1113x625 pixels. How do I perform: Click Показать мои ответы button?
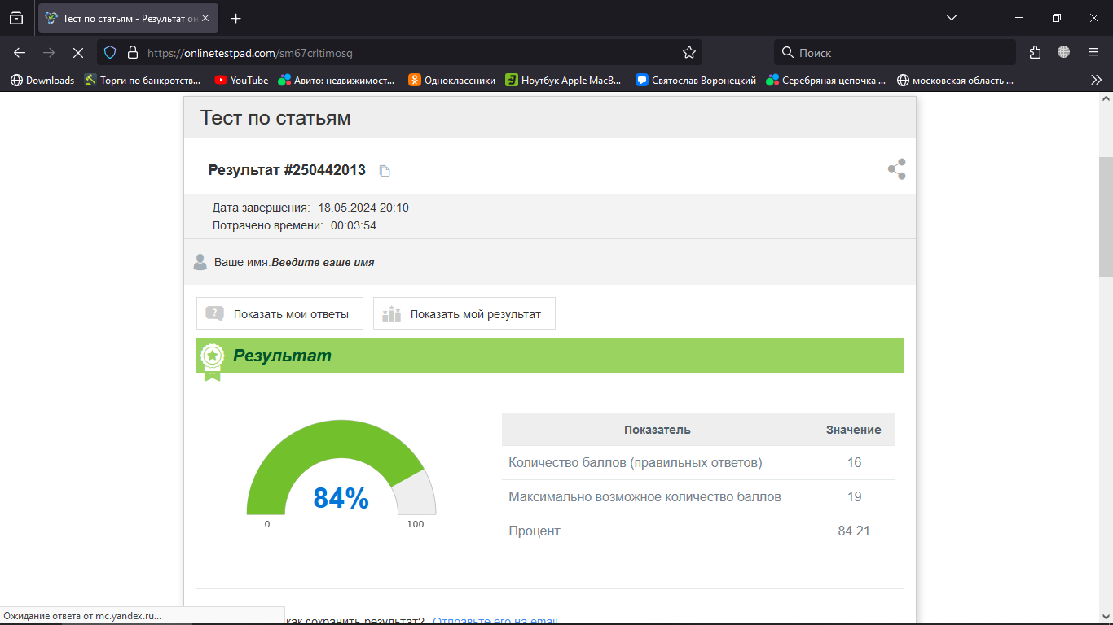pos(279,313)
